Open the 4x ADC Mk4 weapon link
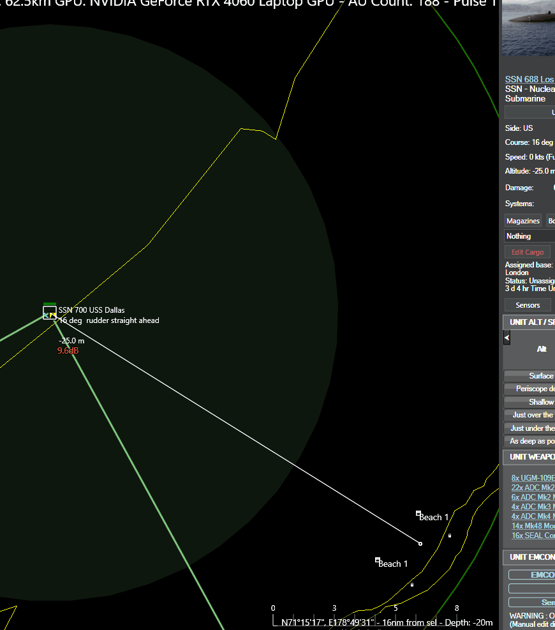This screenshot has width=555, height=630. (x=533, y=516)
